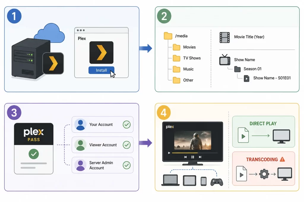This screenshot has height=202, width=304.
Task: Click the 'Server Admin Account' label
Action: [x=101, y=165]
